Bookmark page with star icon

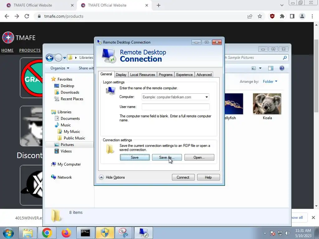click(x=260, y=16)
